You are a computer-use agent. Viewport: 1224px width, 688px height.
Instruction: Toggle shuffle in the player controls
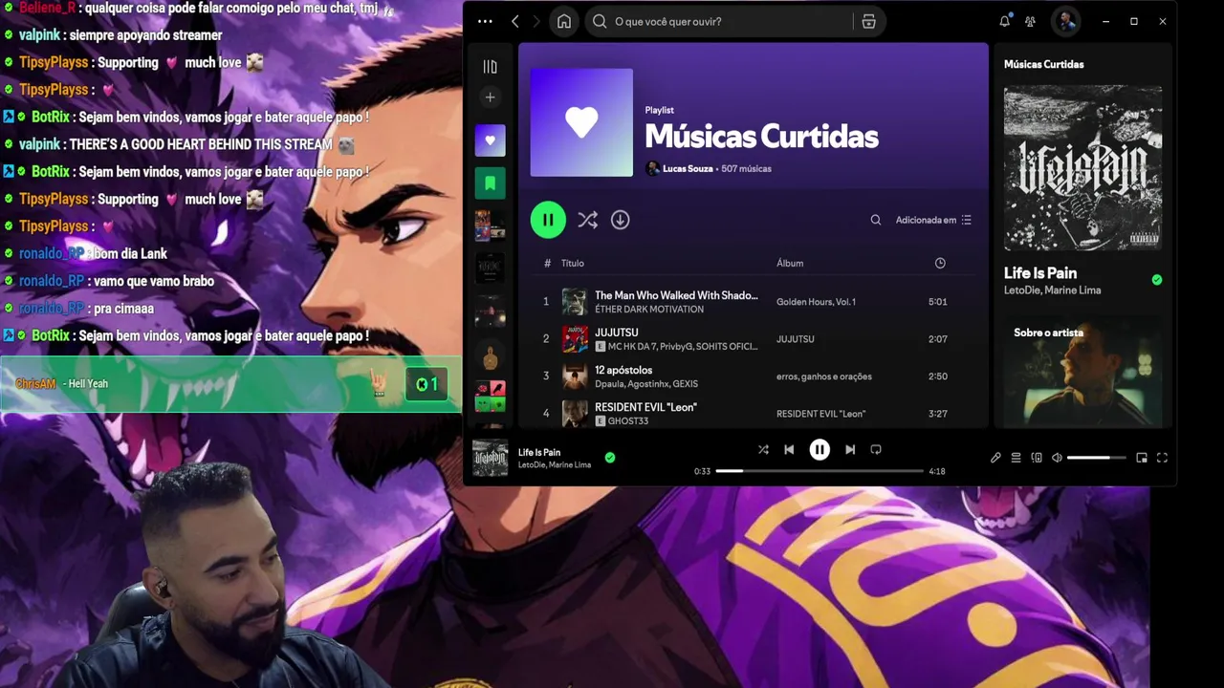(763, 449)
